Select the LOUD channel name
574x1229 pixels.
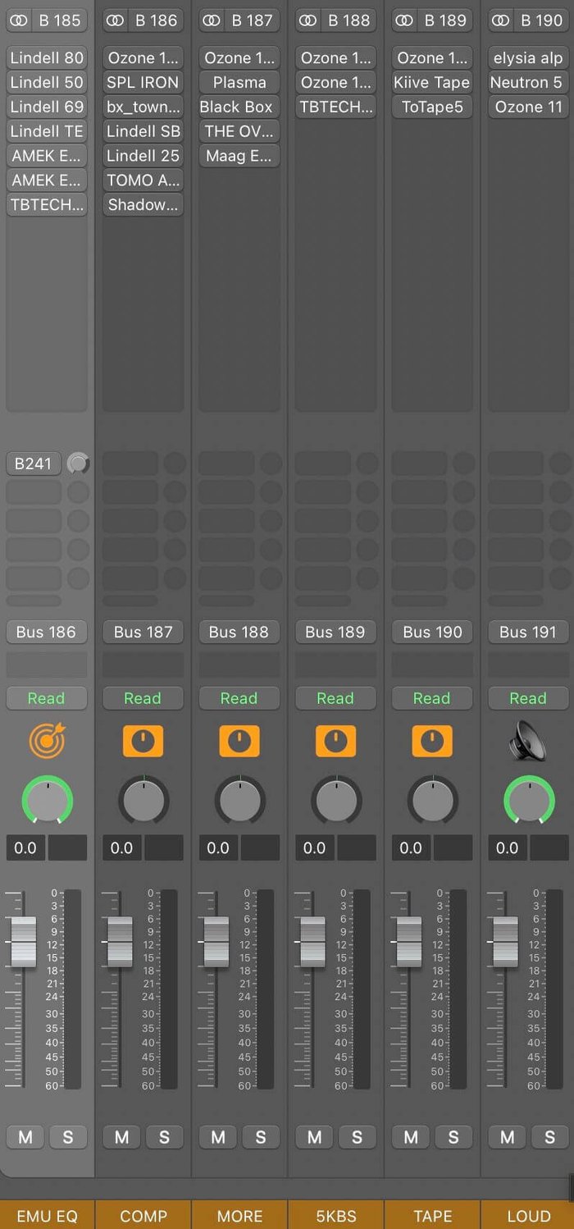tap(529, 1216)
